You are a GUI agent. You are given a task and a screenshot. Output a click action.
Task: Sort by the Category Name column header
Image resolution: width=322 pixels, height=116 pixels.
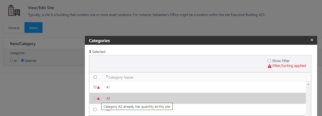pyautogui.click(x=121, y=77)
